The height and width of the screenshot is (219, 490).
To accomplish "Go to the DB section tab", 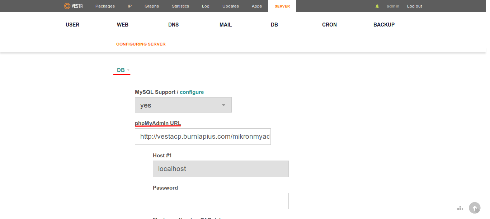I will coord(274,25).
